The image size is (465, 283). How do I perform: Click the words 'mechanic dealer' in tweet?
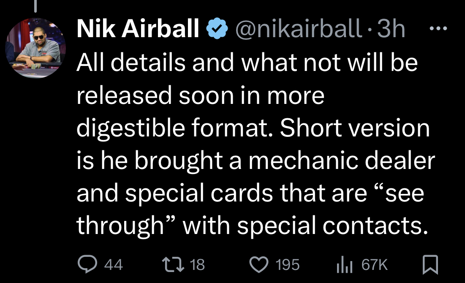(x=342, y=161)
